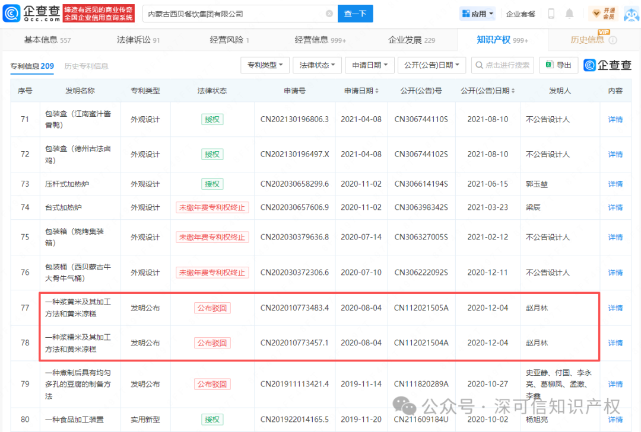Open the 企业套餐 link
Viewport: 641px width, 432px height.
click(521, 14)
